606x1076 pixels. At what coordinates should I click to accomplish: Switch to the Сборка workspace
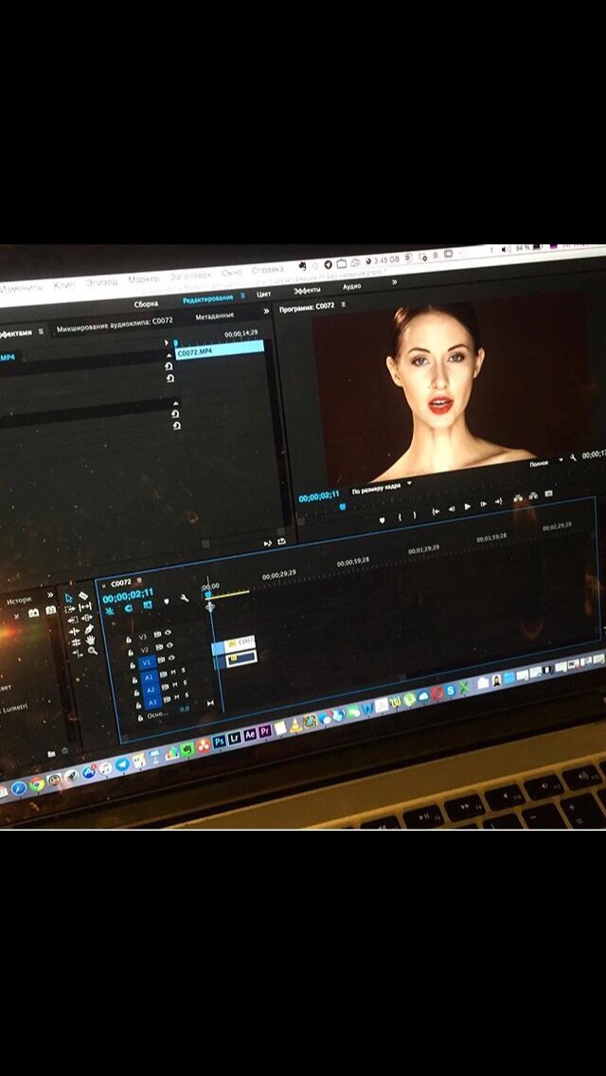pos(146,303)
